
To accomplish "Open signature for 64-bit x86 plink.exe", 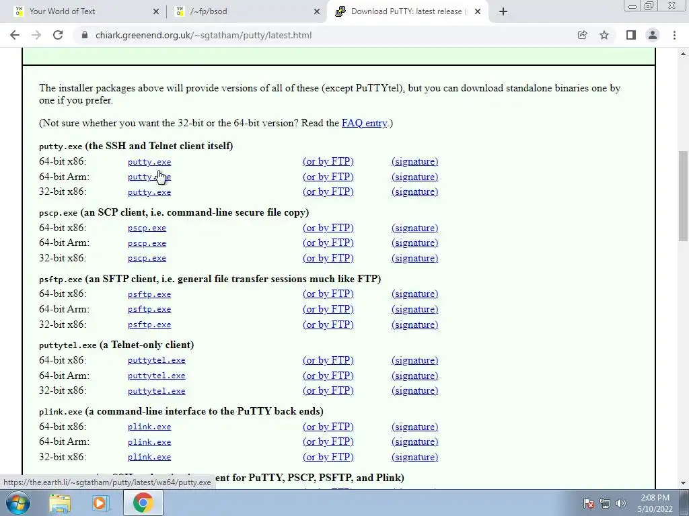I will 414,427.
